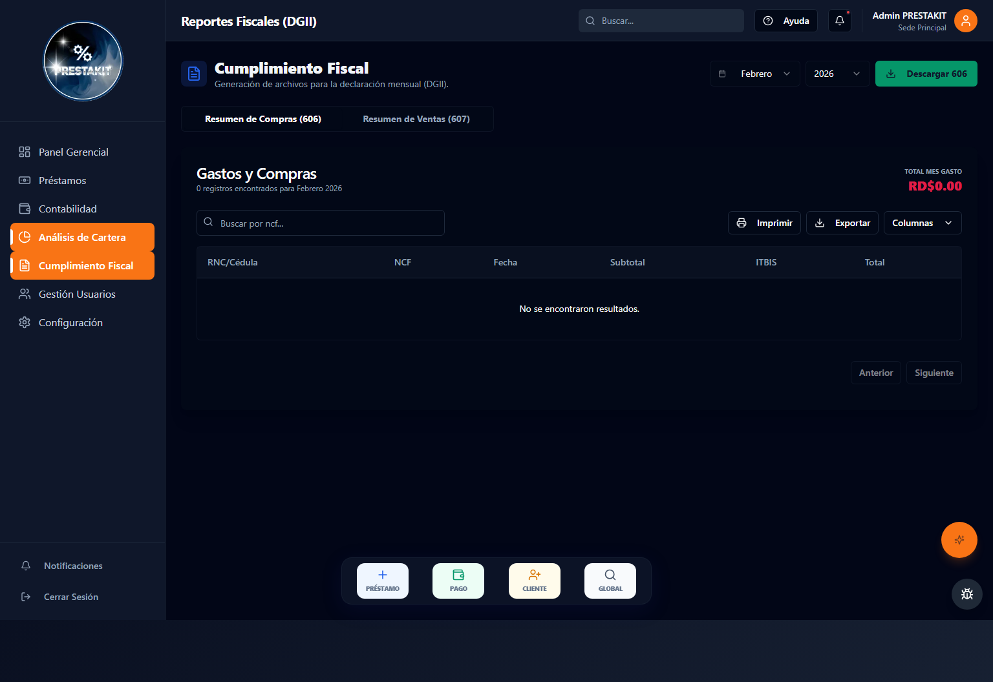
Task: Click the PAGO quick action button
Action: (458, 581)
